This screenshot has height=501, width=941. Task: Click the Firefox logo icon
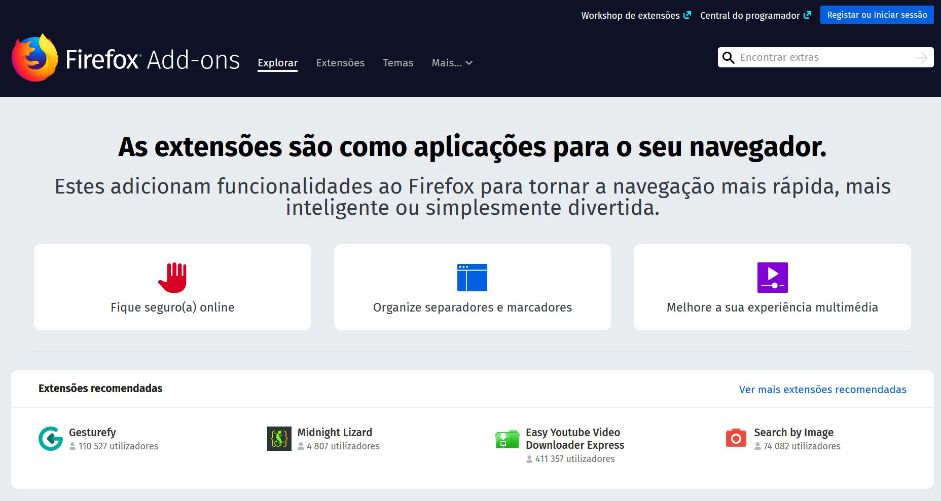34,58
